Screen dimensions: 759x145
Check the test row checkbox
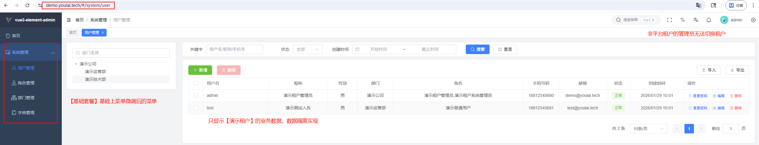pyautogui.click(x=196, y=108)
